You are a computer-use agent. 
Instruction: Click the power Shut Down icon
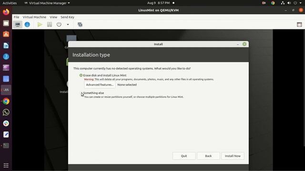(59, 24)
